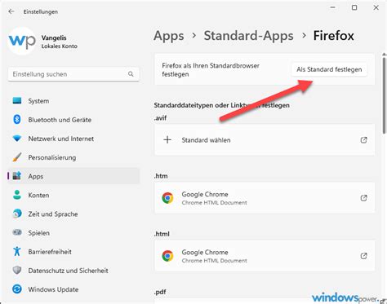Click the plus icon beside Standard wählen

tap(167, 140)
